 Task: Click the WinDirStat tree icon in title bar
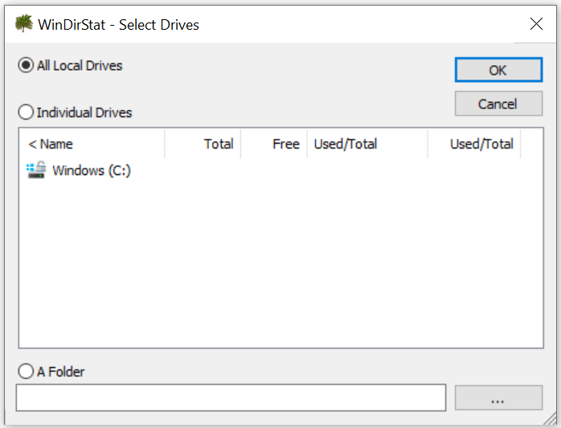24,23
